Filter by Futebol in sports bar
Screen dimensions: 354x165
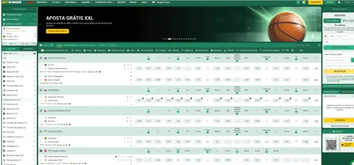coord(76,50)
